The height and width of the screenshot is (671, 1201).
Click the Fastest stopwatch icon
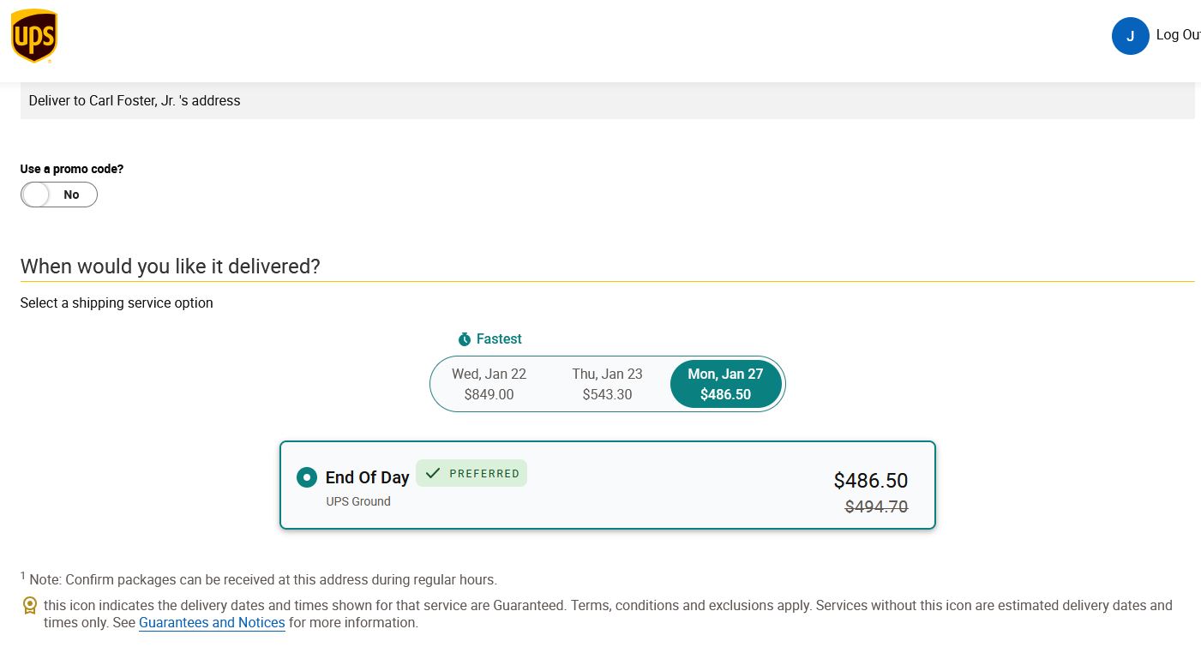(465, 339)
